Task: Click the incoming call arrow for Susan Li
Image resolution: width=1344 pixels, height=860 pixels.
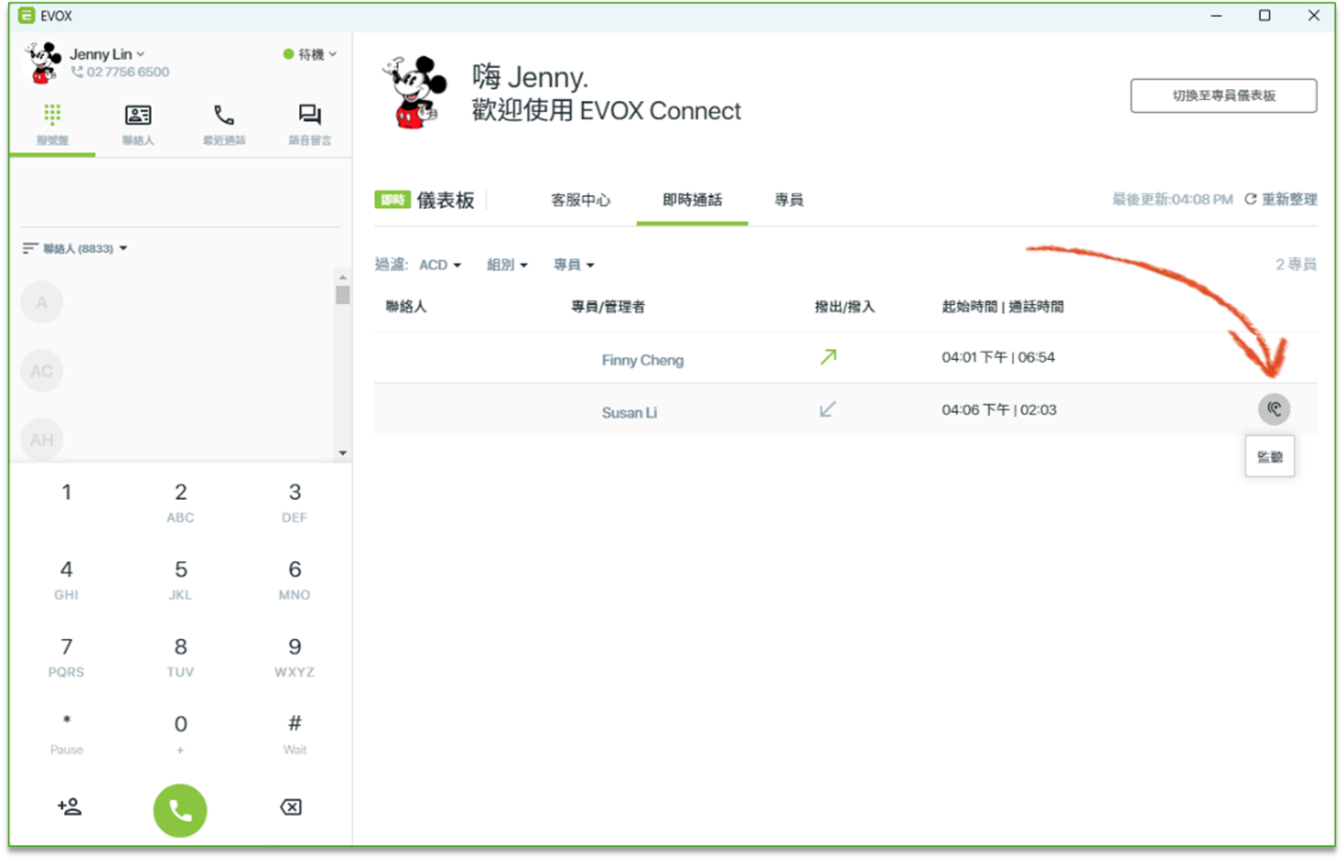Action: pyautogui.click(x=827, y=409)
